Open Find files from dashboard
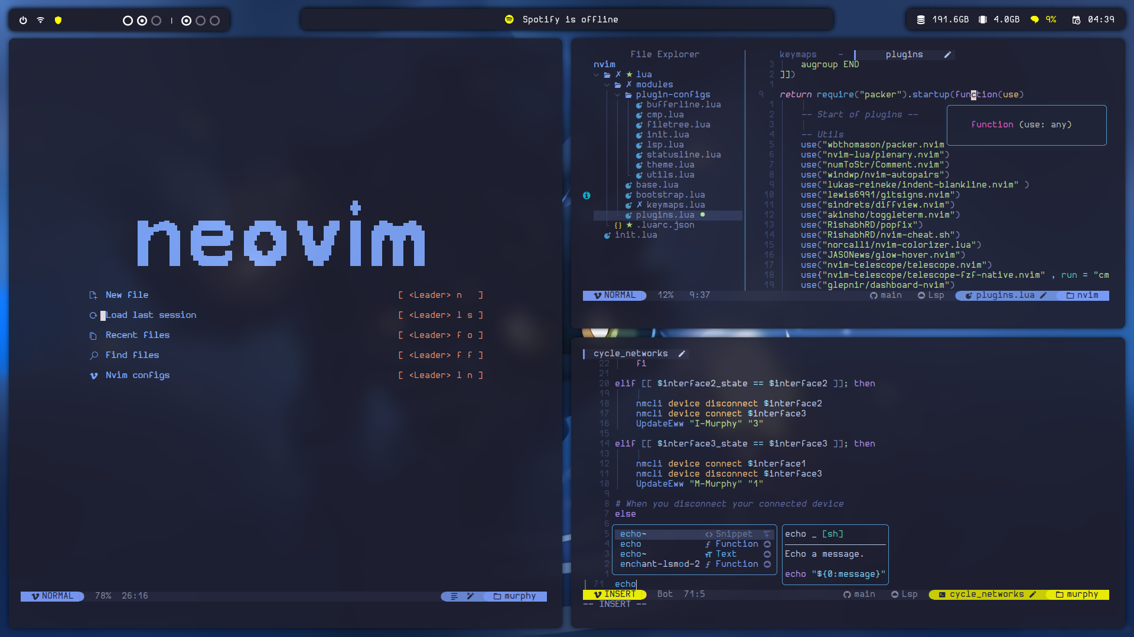This screenshot has width=1134, height=637. [132, 355]
